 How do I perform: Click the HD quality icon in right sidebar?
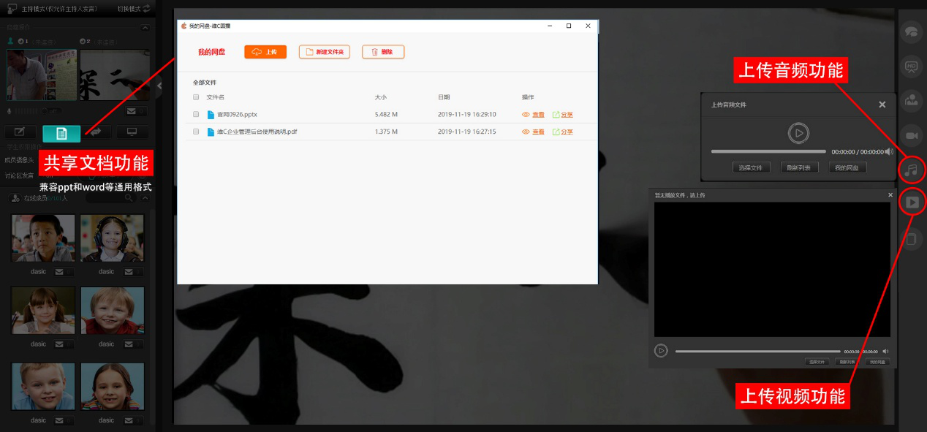pos(912,65)
